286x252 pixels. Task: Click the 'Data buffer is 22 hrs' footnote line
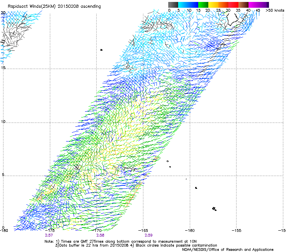tap(136, 245)
